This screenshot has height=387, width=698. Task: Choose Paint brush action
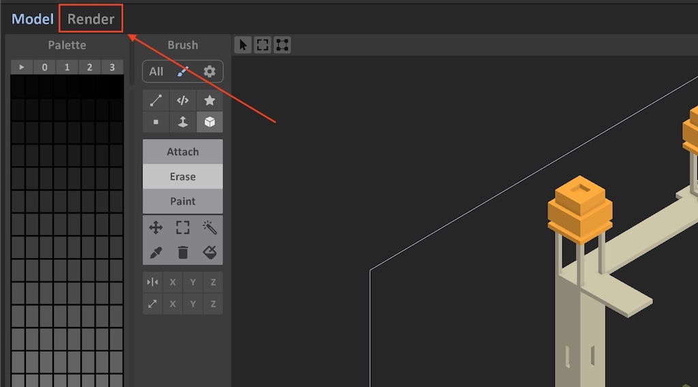click(183, 201)
